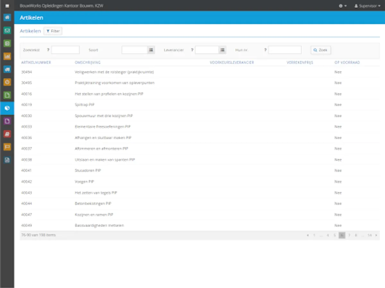
Task: Select the orange chat bubble sidebar icon
Action: pos(7,147)
